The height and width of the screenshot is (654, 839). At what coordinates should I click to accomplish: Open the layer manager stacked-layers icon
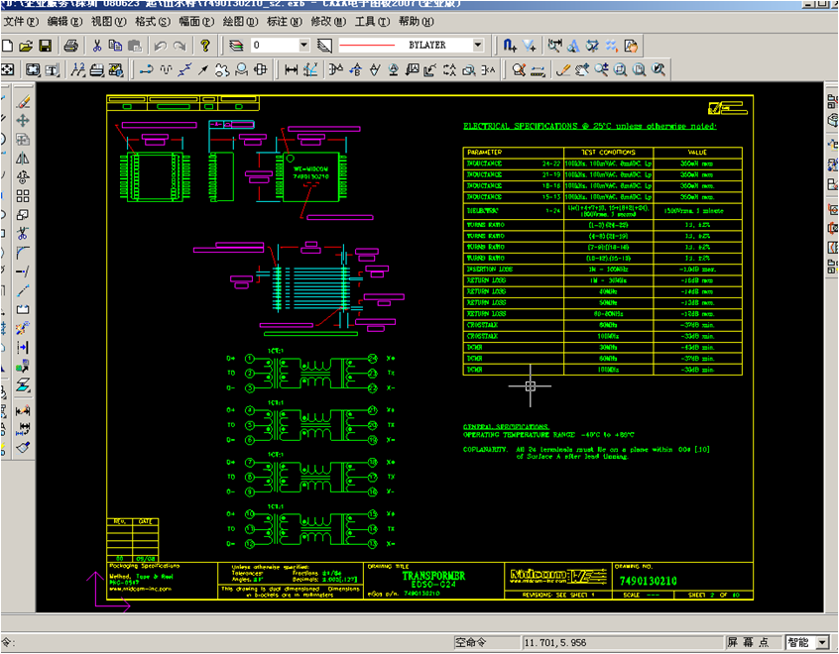pyautogui.click(x=235, y=46)
